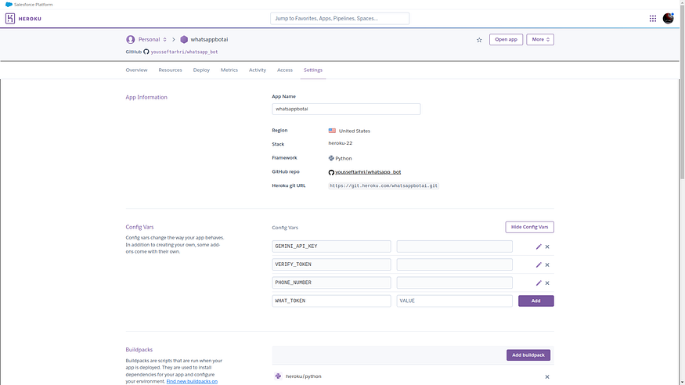Screen dimensions: 685x385
Task: Switch to the Metrics tab
Action: [x=229, y=70]
